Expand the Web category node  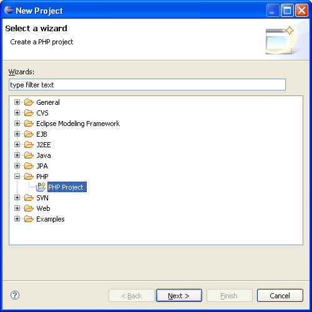17,208
